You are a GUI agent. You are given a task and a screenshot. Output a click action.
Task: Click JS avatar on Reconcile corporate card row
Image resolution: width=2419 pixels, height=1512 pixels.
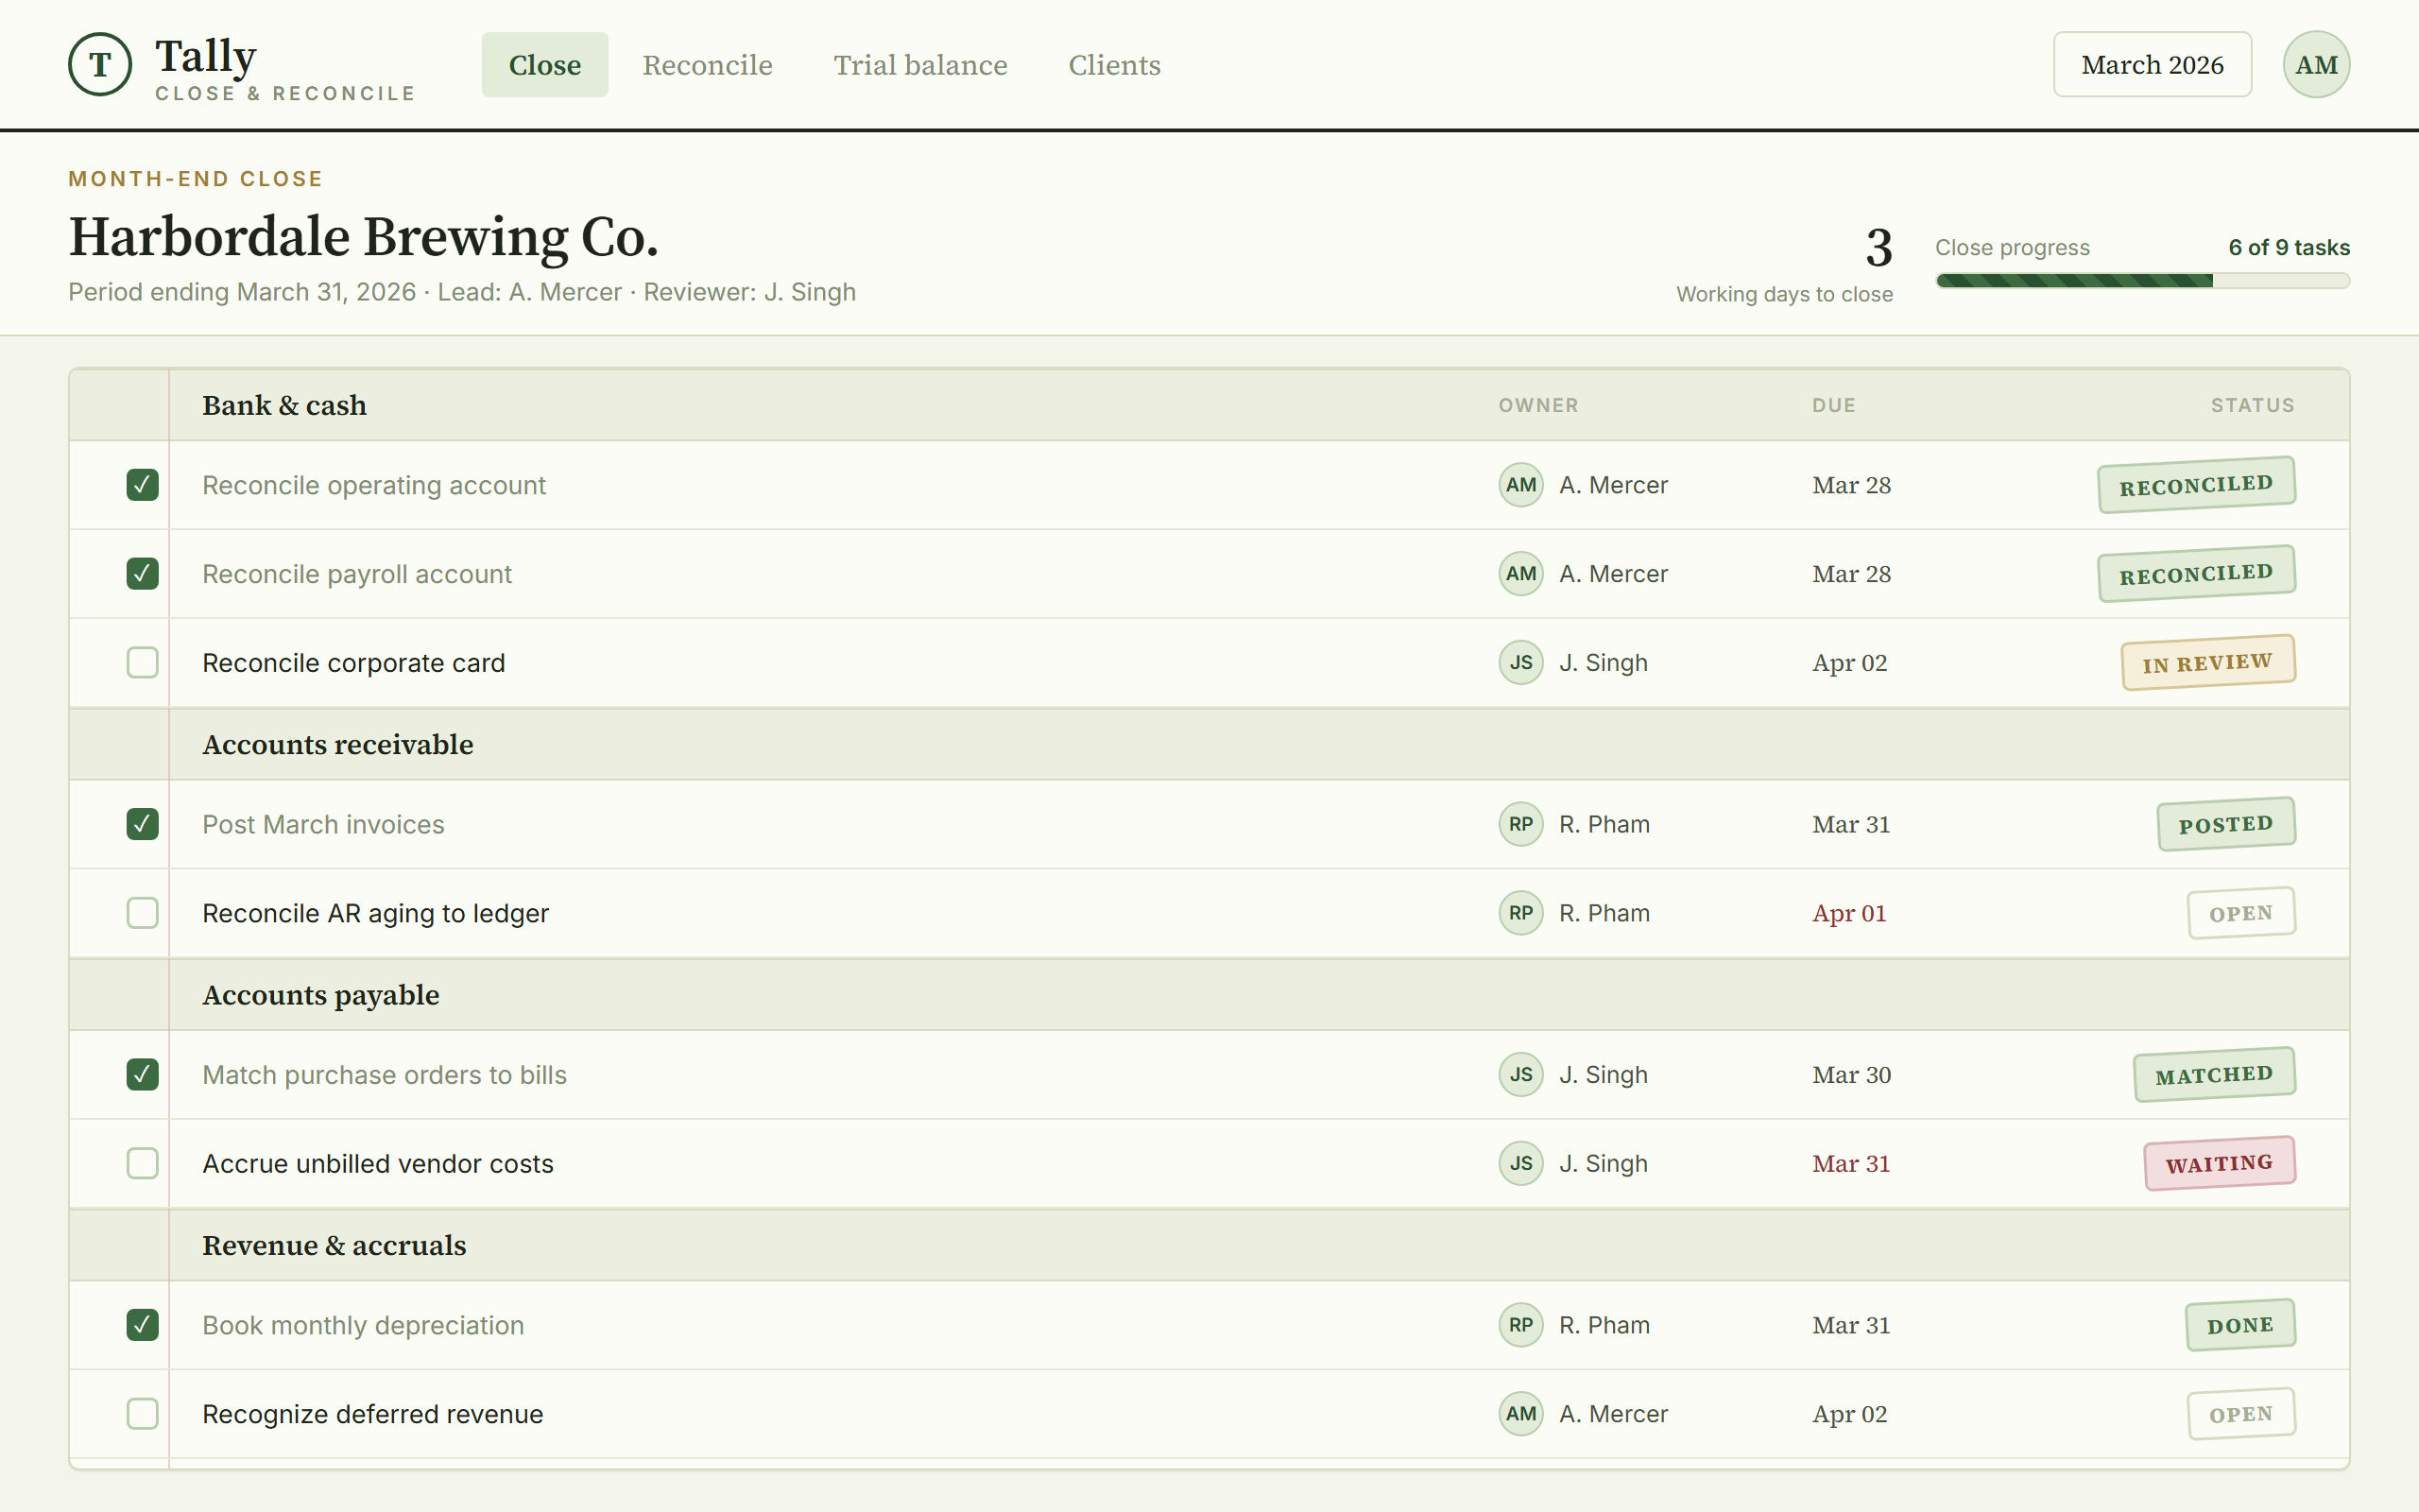pos(1520,663)
